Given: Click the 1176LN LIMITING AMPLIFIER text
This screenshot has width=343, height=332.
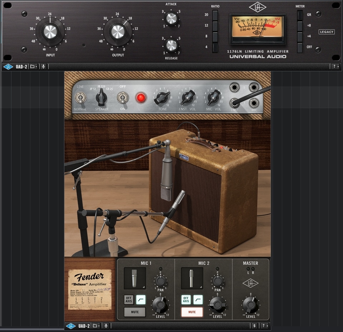Looking at the screenshot, I should tap(258, 52).
